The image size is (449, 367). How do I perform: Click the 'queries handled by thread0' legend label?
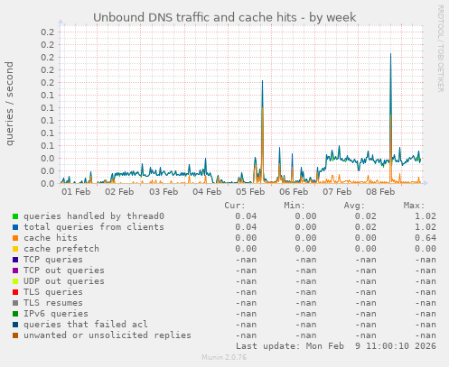[94, 216]
